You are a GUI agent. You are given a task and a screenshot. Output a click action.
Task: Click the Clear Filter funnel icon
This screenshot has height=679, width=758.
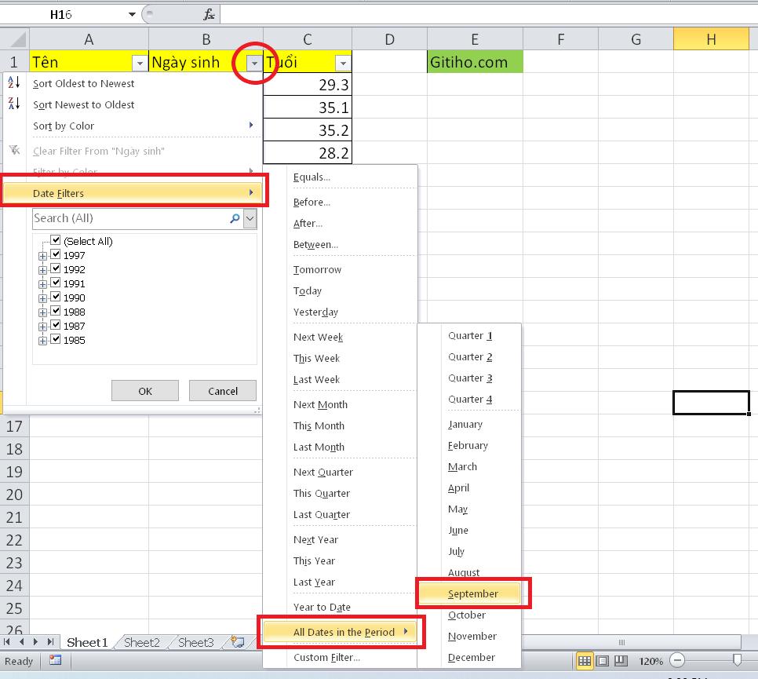click(x=13, y=150)
